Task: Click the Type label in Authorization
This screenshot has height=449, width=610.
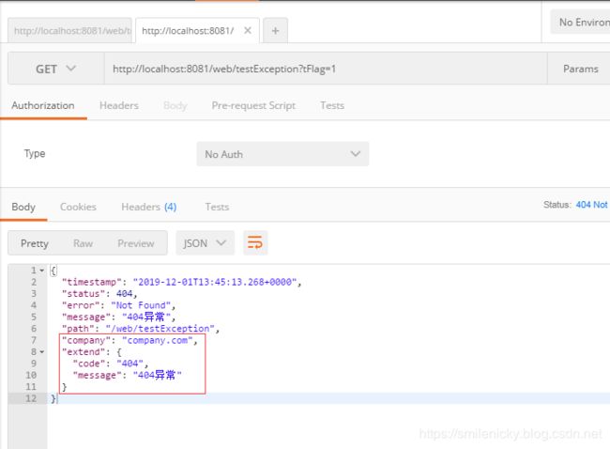Action: [35, 153]
